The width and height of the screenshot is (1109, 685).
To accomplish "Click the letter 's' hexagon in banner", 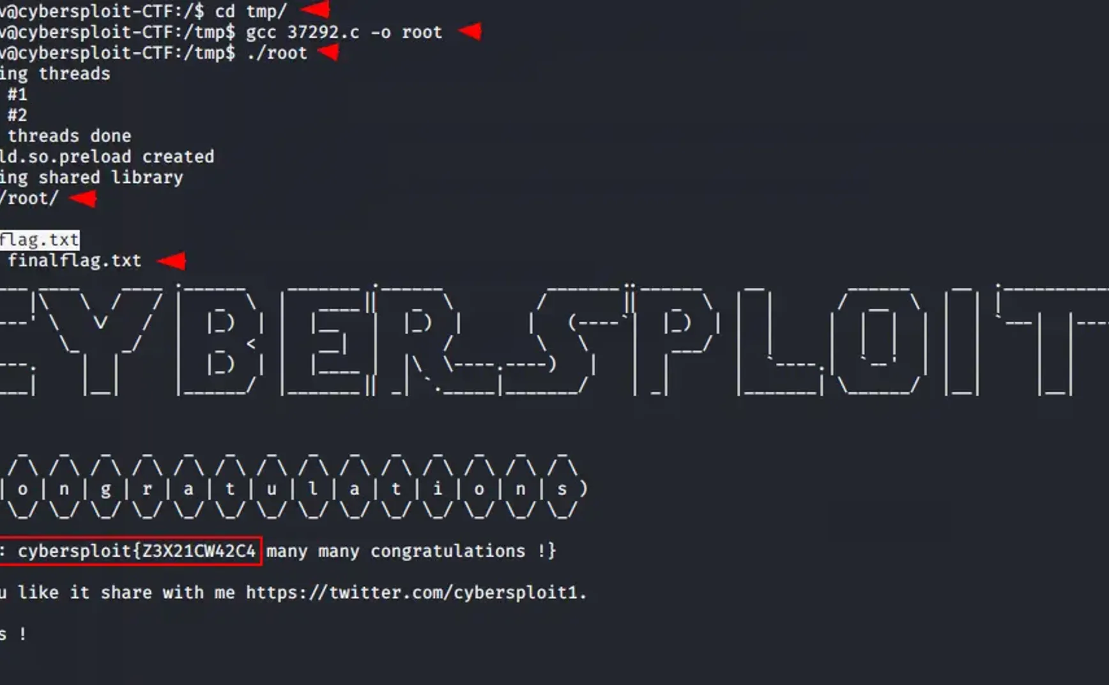I will coord(562,489).
